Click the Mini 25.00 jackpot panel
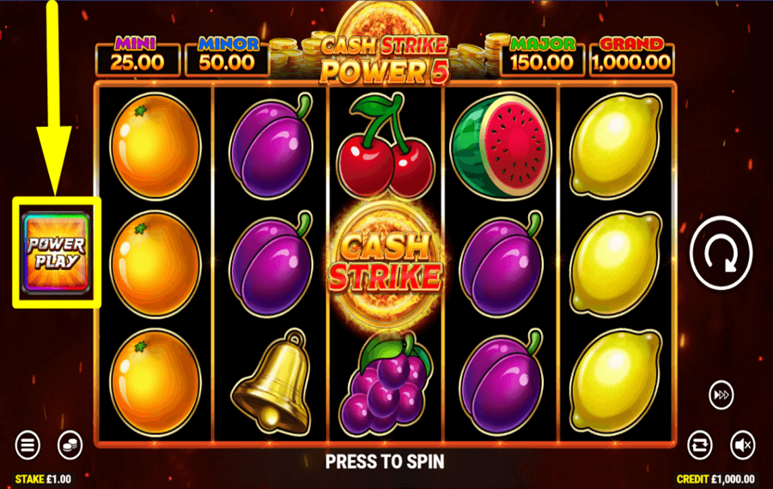 point(137,57)
